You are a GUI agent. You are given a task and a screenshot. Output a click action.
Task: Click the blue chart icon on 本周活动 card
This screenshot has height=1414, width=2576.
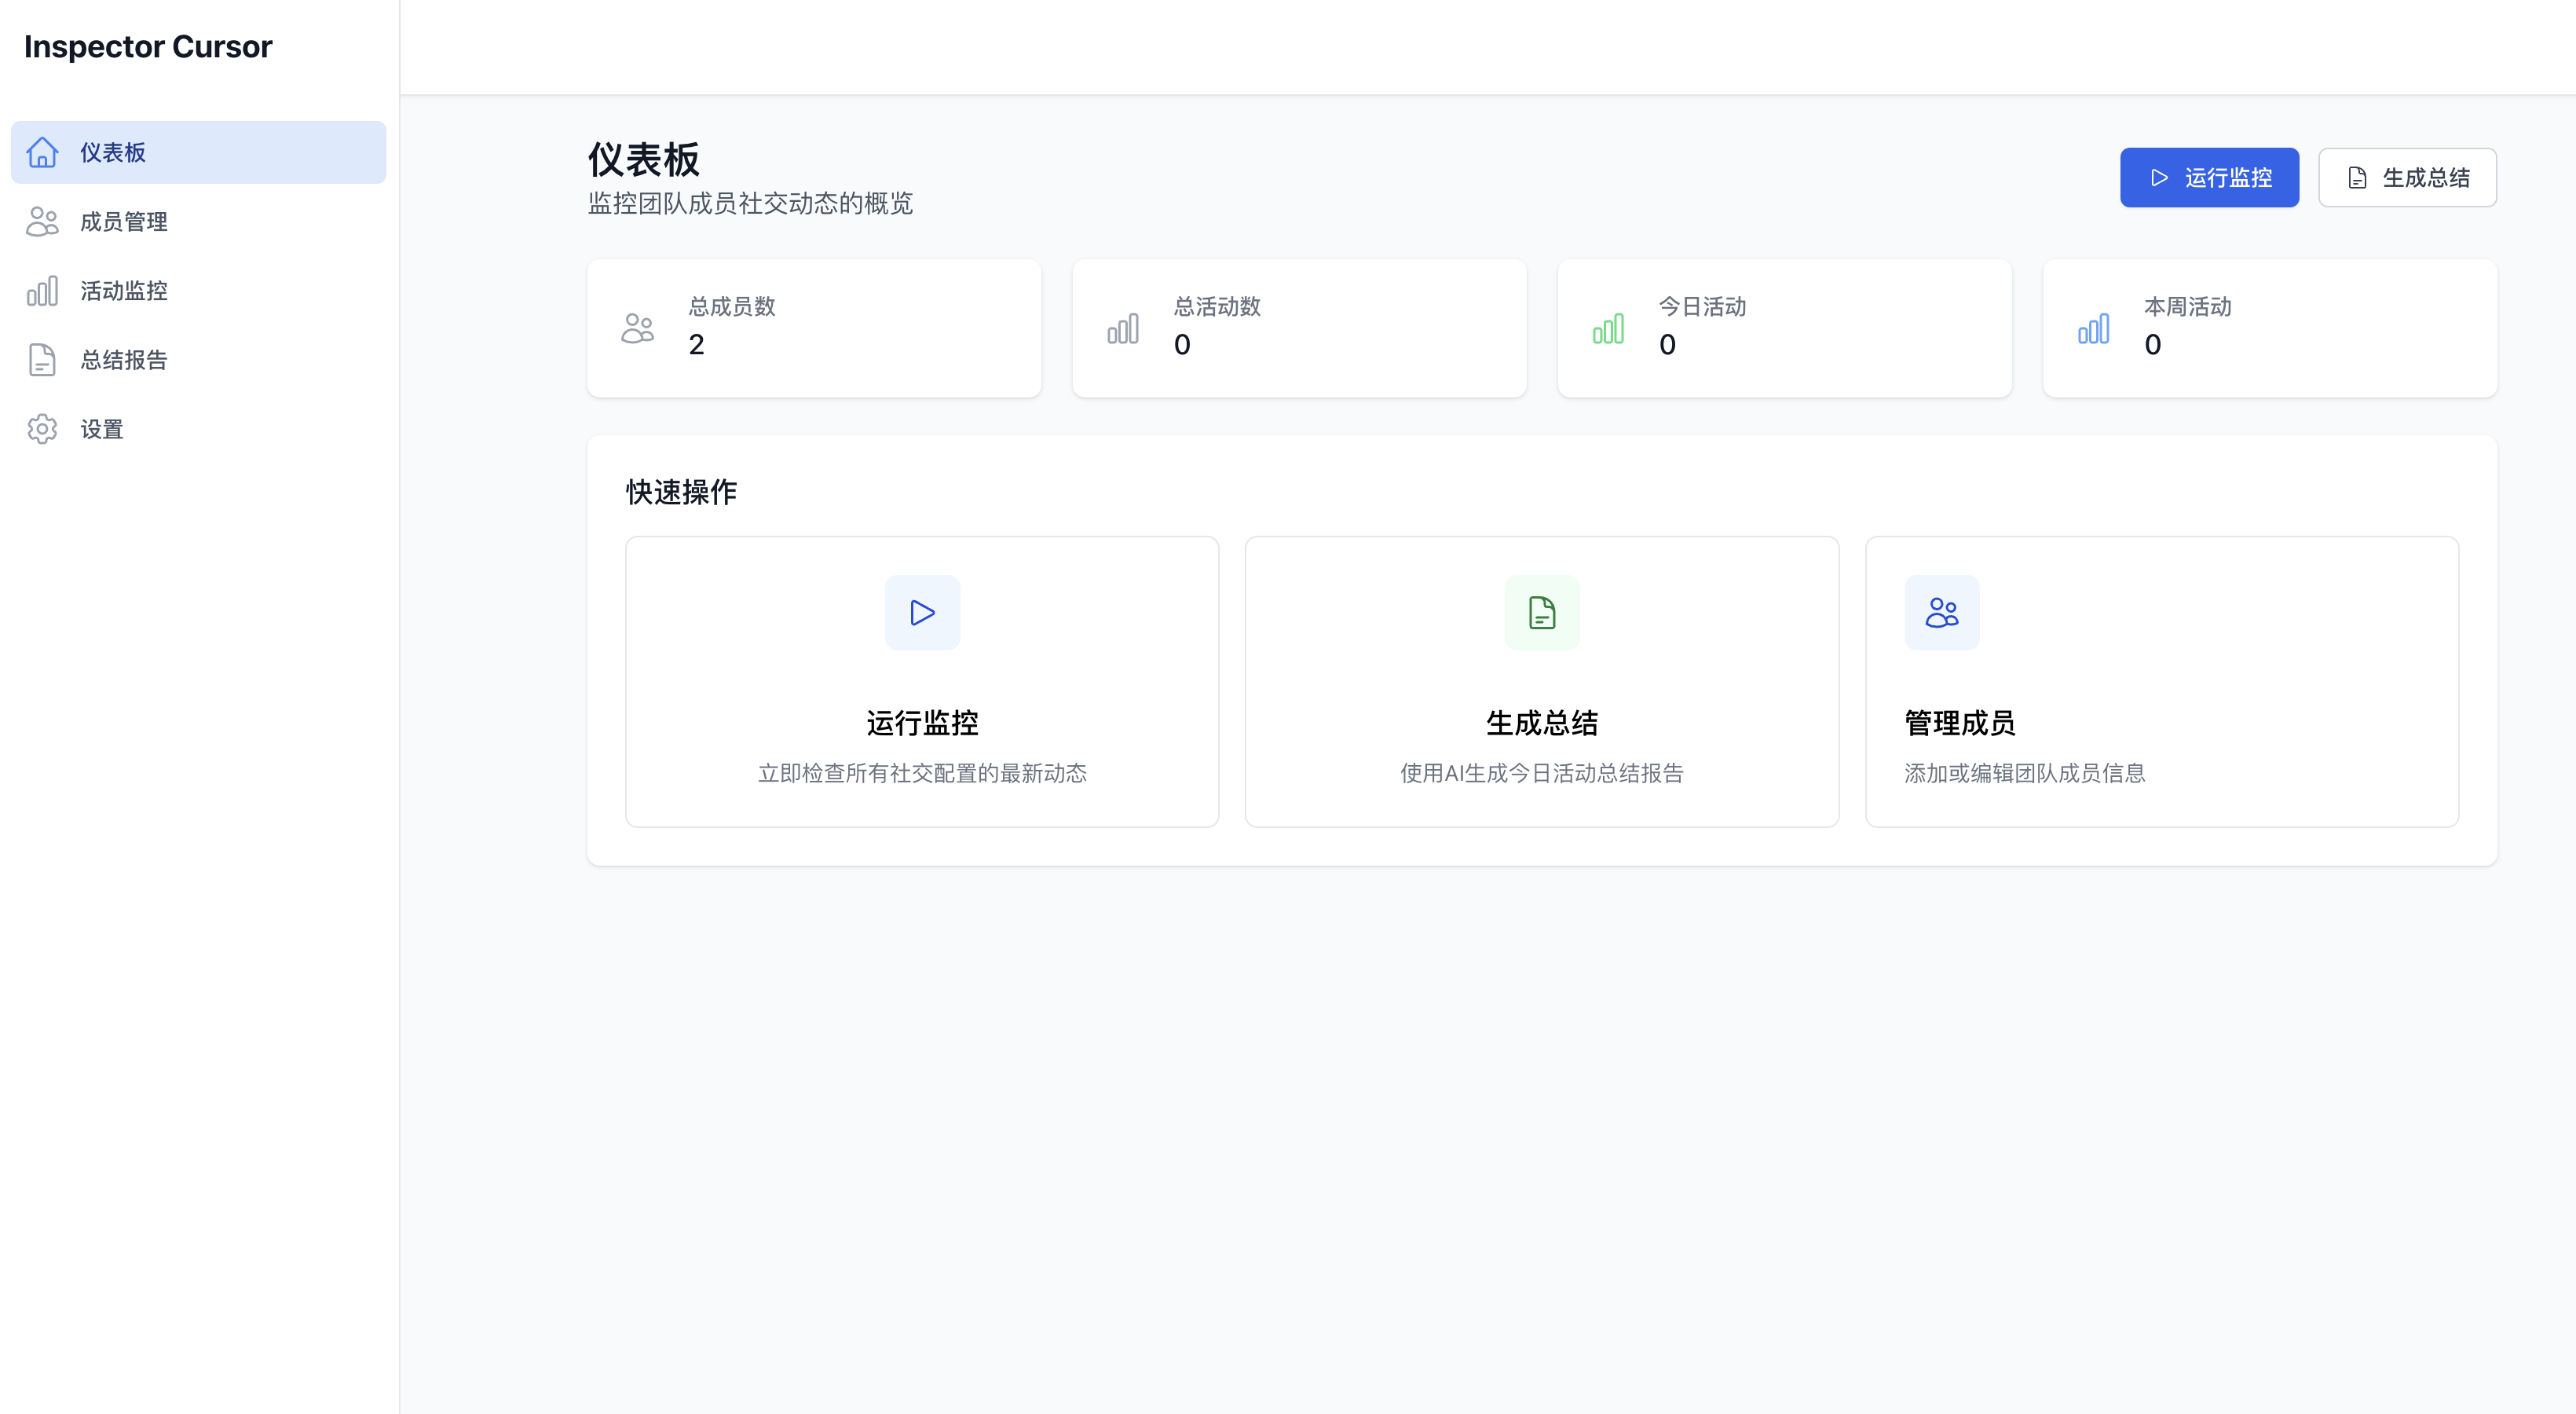coord(2092,327)
